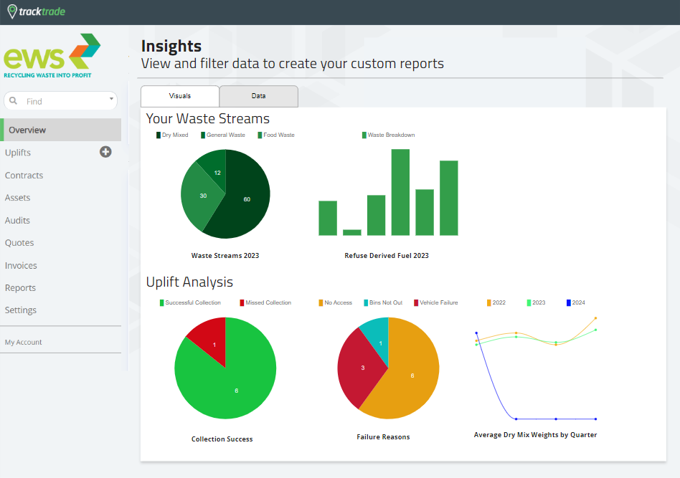Image resolution: width=680 pixels, height=478 pixels.
Task: Click Average Dry Mix Weights by Quarter title
Action: click(536, 435)
